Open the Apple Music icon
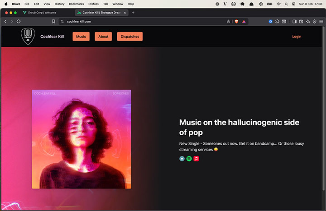Screen dimensions: 326x211 tap(196, 159)
